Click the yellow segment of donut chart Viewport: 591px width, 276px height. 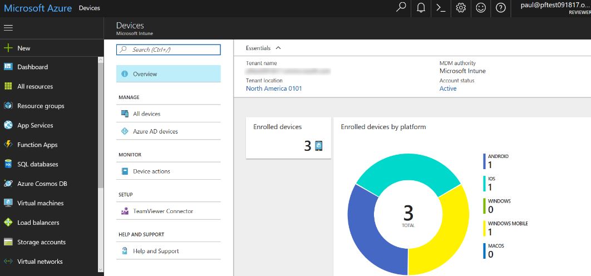[449, 234]
